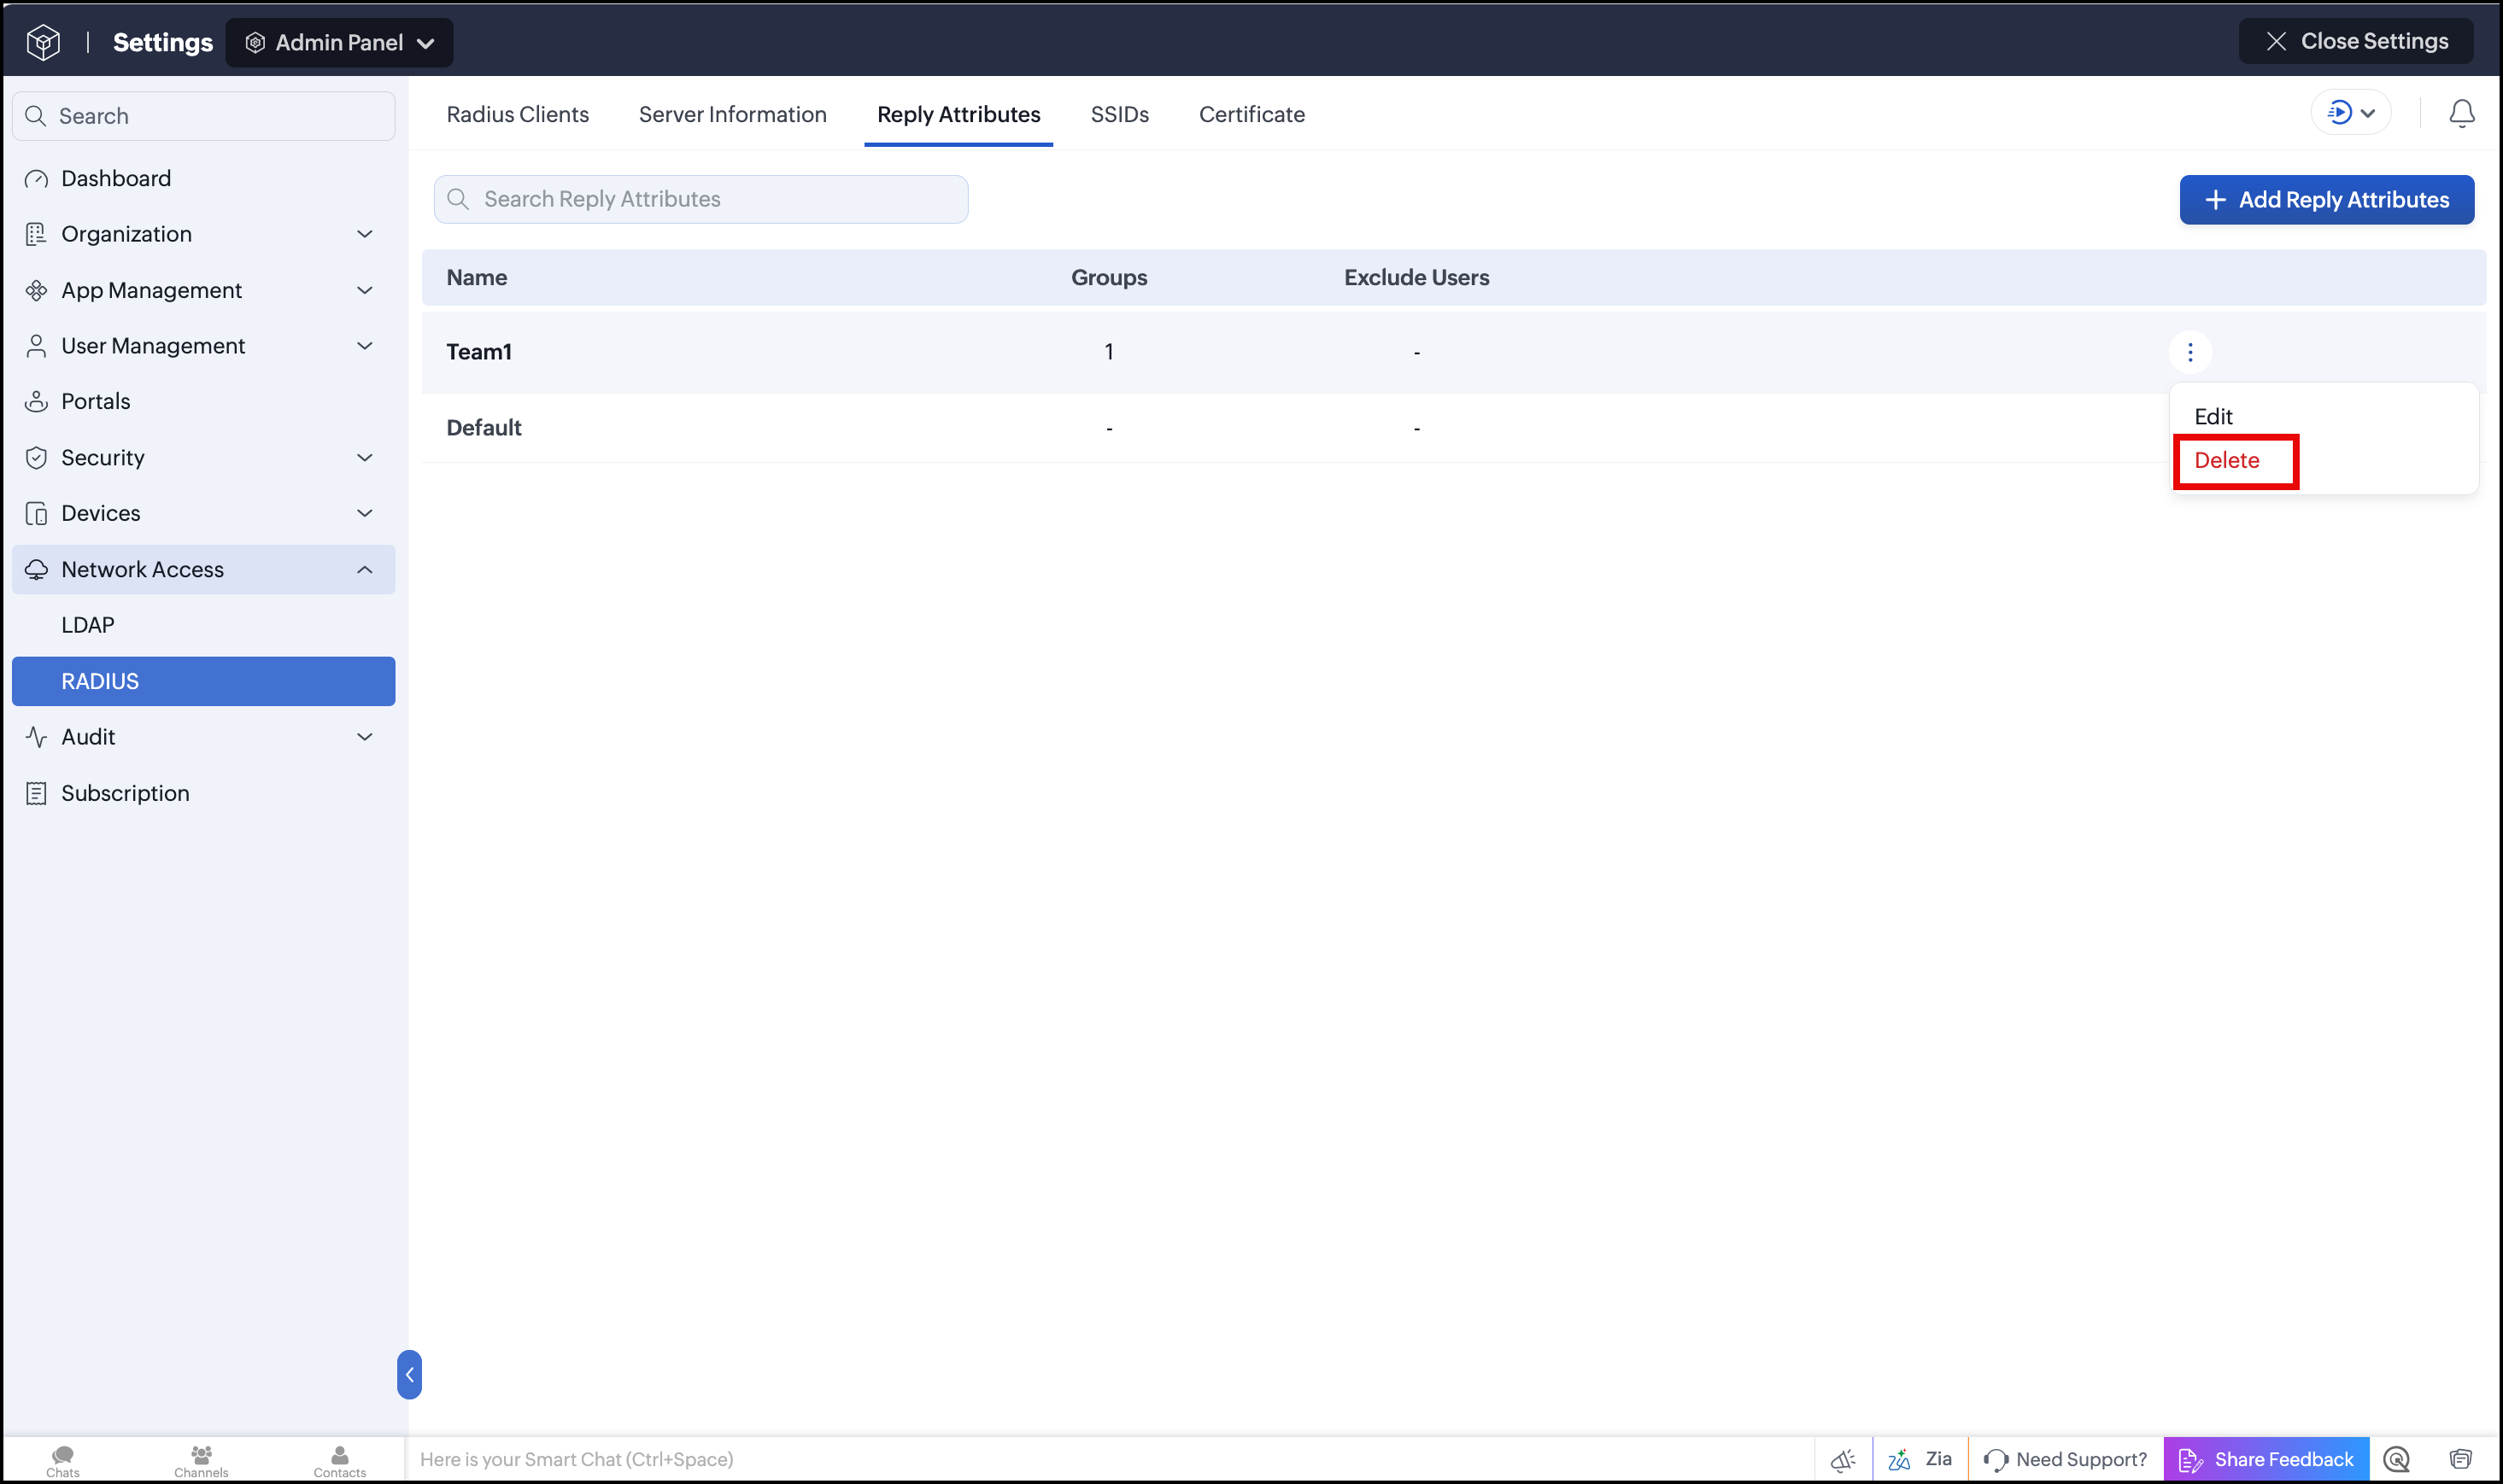Click the Portals icon
Viewport: 2503px width, 1484px height.
click(36, 401)
